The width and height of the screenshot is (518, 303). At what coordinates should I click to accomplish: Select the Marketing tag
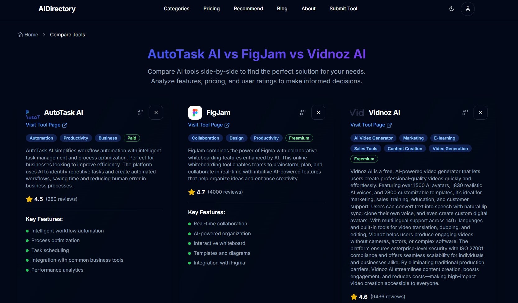click(x=414, y=138)
